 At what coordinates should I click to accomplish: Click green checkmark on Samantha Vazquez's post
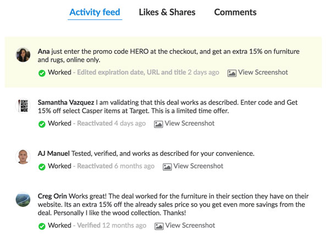pyautogui.click(x=42, y=124)
